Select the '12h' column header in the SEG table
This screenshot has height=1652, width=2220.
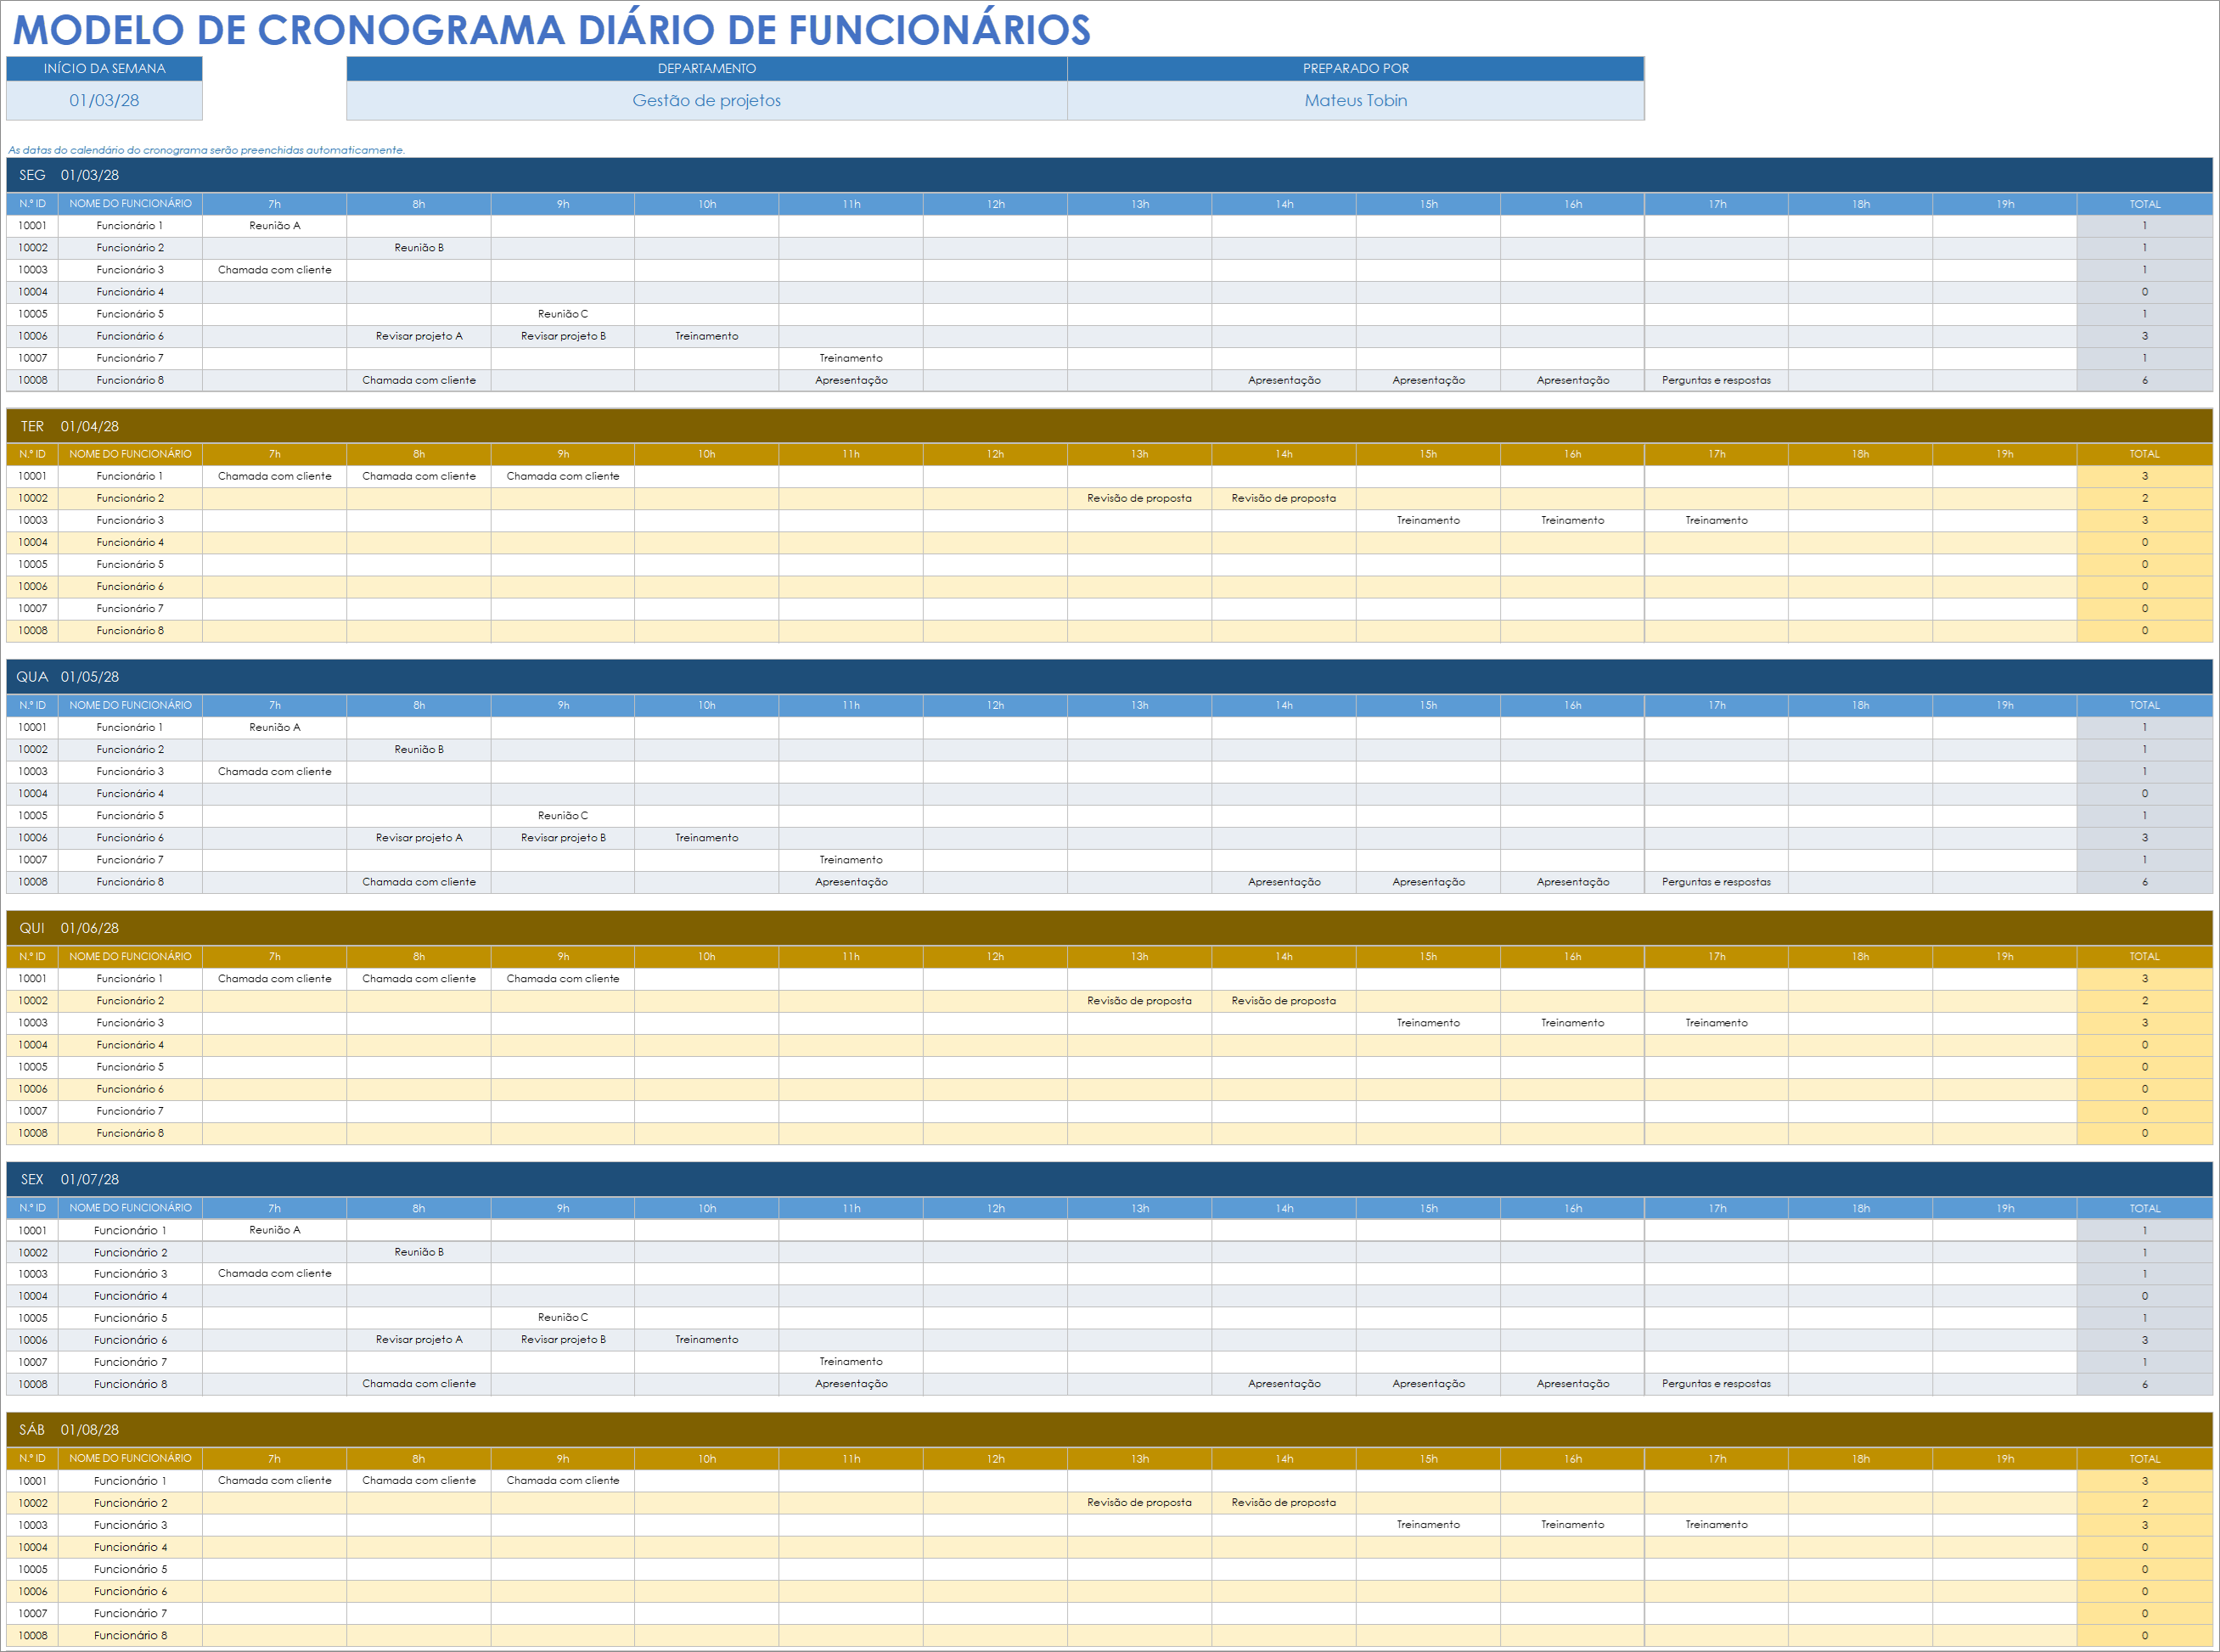(995, 204)
